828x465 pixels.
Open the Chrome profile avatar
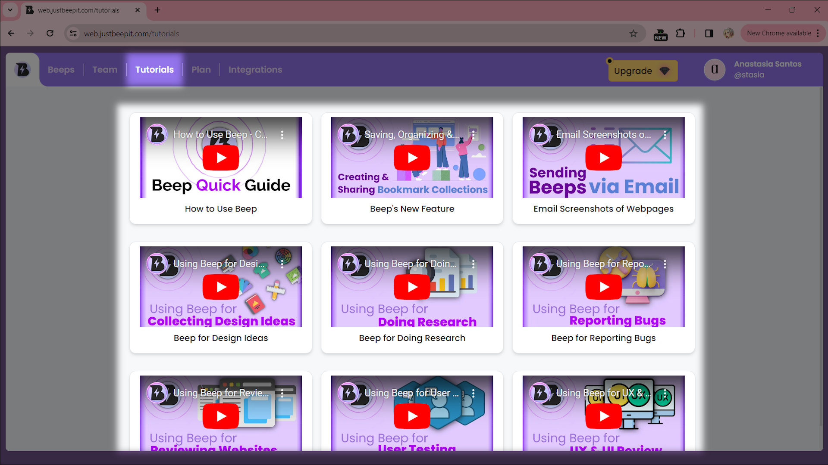click(x=729, y=34)
